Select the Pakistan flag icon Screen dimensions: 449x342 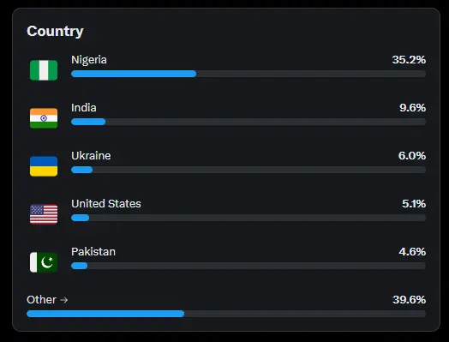(x=44, y=262)
